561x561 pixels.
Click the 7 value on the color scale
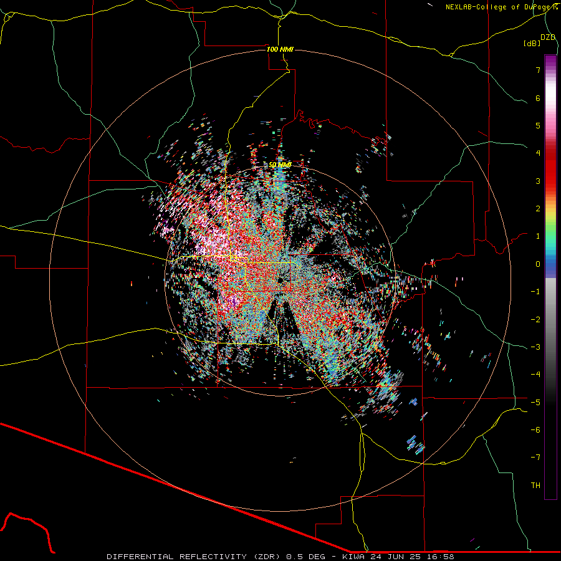coord(538,70)
